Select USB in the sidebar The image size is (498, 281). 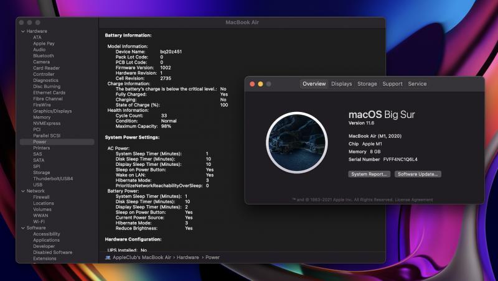point(38,185)
